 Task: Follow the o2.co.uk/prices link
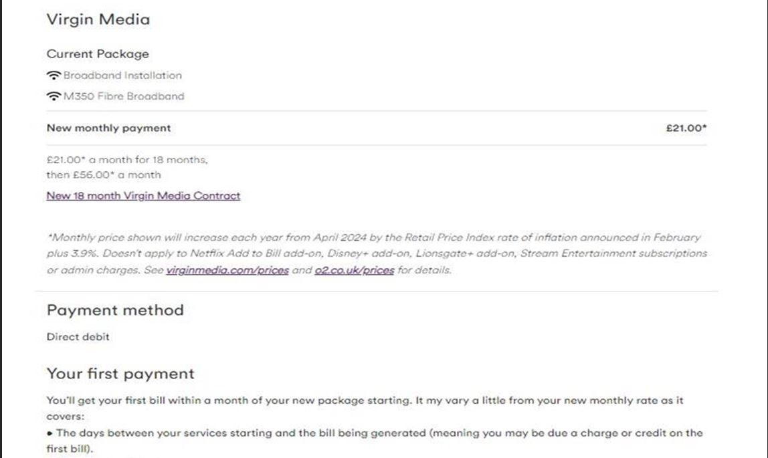(354, 270)
